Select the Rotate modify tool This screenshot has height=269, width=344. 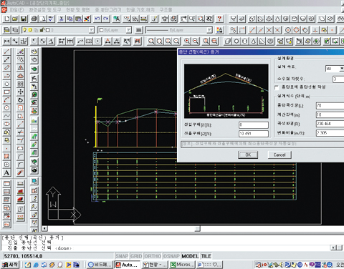coord(21,100)
